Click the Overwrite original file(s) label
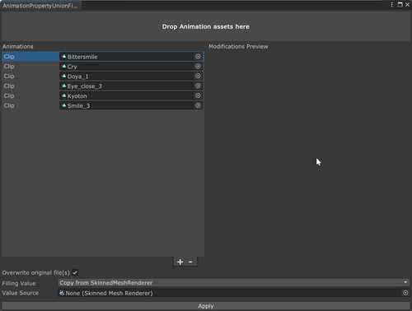412x311 pixels. 36,272
